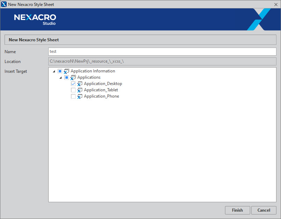
Task: Click the Application Information node icon
Action: (66, 71)
